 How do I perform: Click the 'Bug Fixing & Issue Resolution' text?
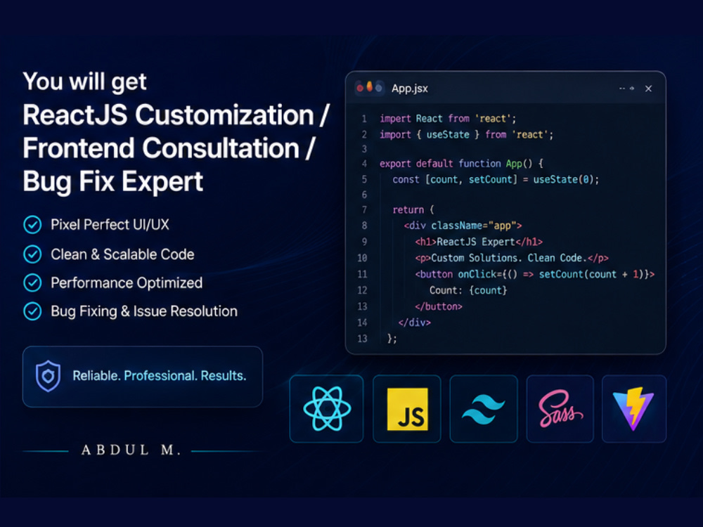tap(144, 311)
